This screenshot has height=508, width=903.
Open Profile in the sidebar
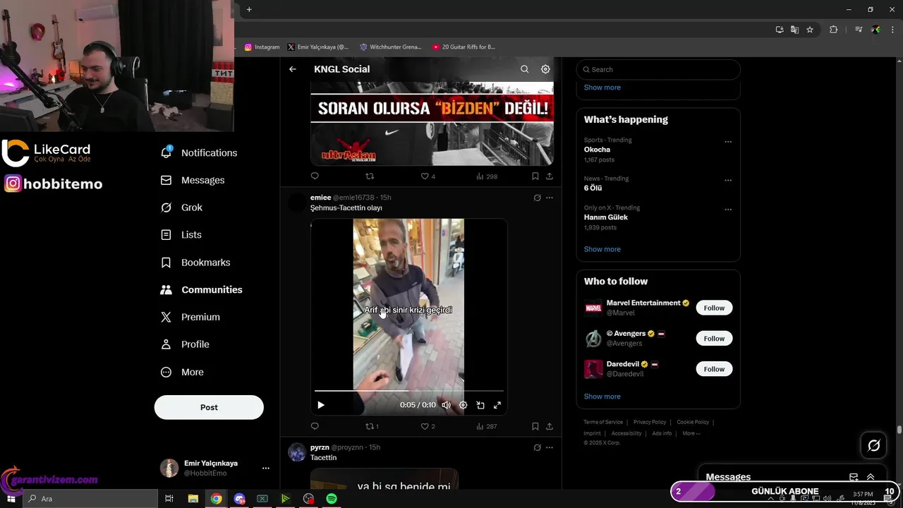tap(185, 344)
